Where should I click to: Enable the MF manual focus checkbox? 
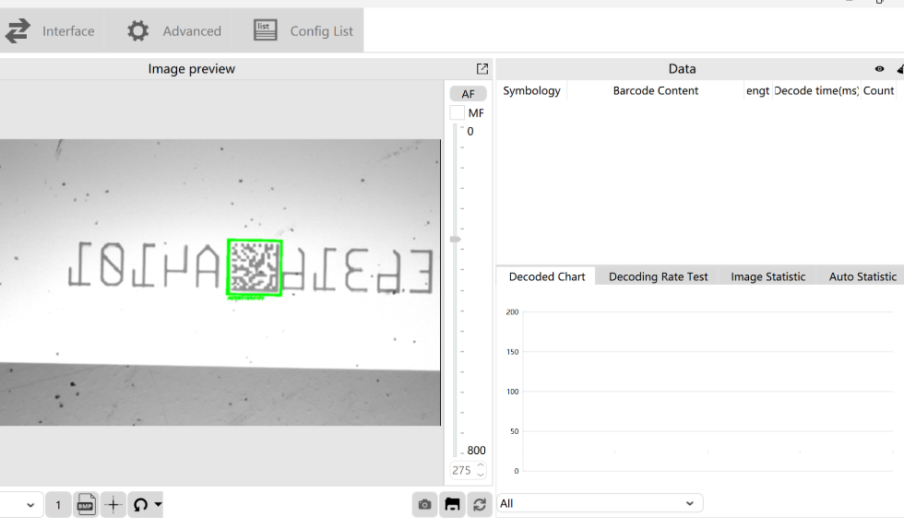click(x=458, y=112)
